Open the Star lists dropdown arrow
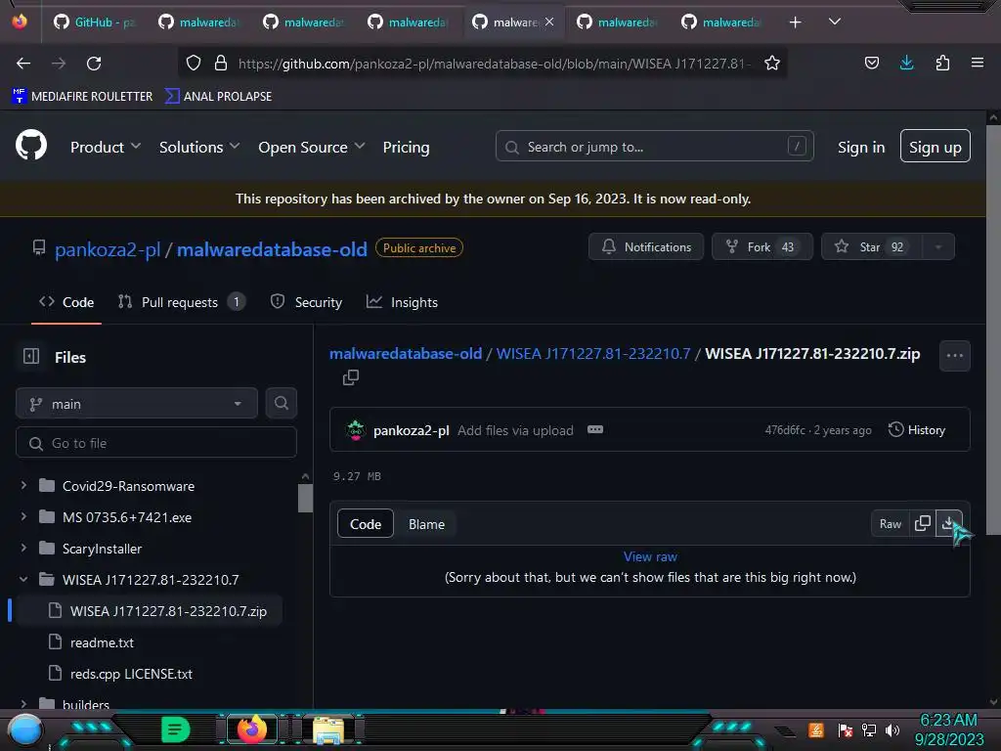 pos(937,247)
